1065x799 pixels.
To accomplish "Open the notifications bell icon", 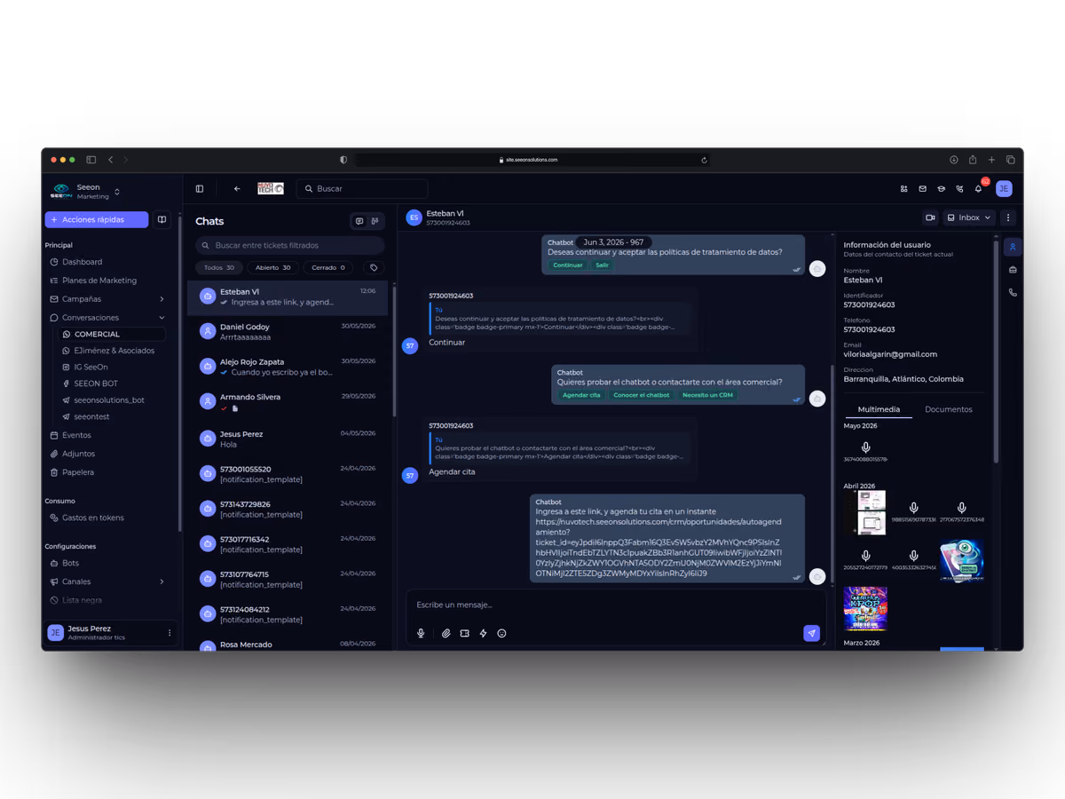I will pyautogui.click(x=979, y=189).
